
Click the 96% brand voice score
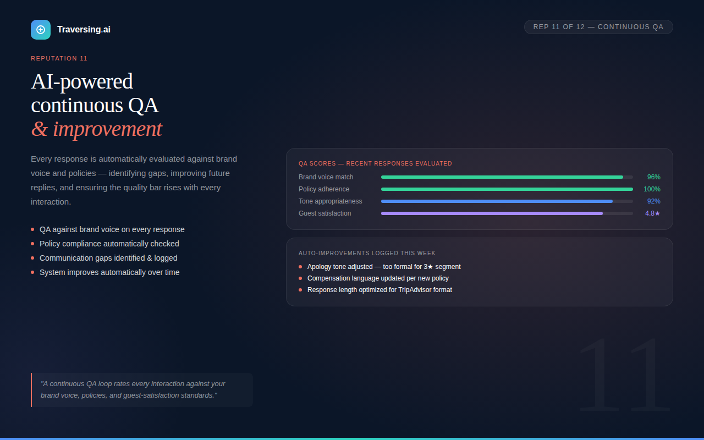(653, 177)
